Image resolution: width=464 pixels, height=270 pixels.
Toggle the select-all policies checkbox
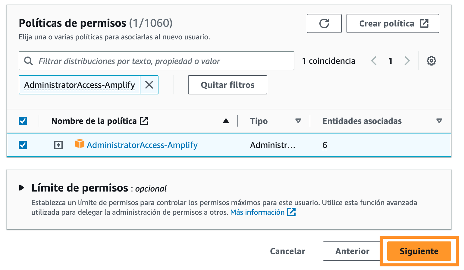[23, 121]
